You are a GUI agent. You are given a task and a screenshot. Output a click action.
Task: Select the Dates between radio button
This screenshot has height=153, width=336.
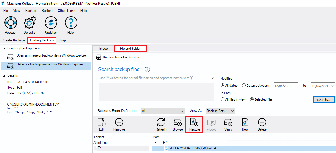(x=244, y=86)
